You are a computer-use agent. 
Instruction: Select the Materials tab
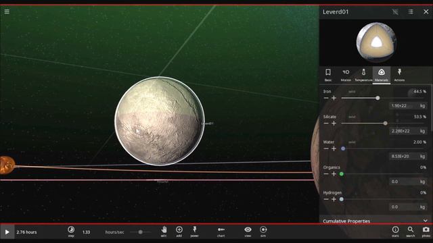[x=382, y=75]
